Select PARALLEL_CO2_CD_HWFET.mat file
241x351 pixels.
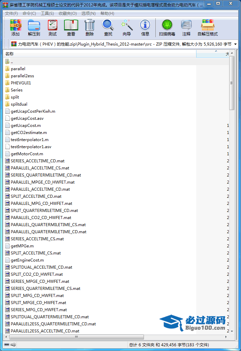point(41,218)
